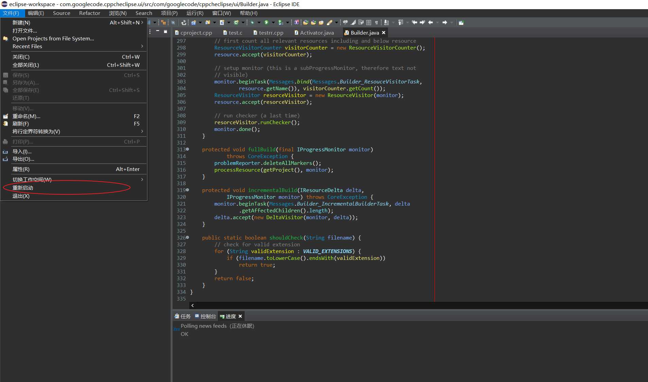Open the Back history dropdown arrow

[x=437, y=22]
